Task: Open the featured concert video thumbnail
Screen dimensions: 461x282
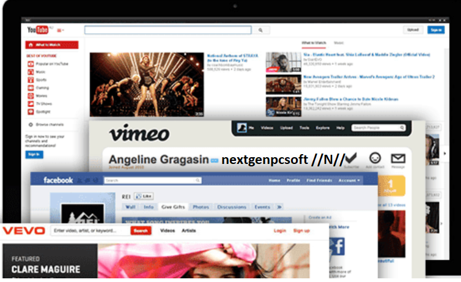Action: coord(147,84)
